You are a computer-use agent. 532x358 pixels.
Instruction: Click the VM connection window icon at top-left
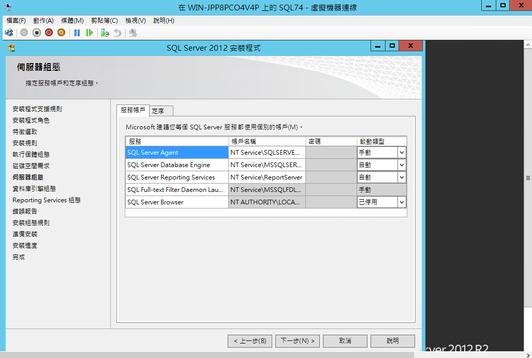[8, 7]
